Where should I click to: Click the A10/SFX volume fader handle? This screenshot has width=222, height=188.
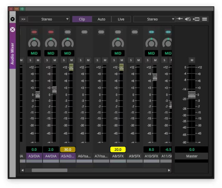(155, 77)
